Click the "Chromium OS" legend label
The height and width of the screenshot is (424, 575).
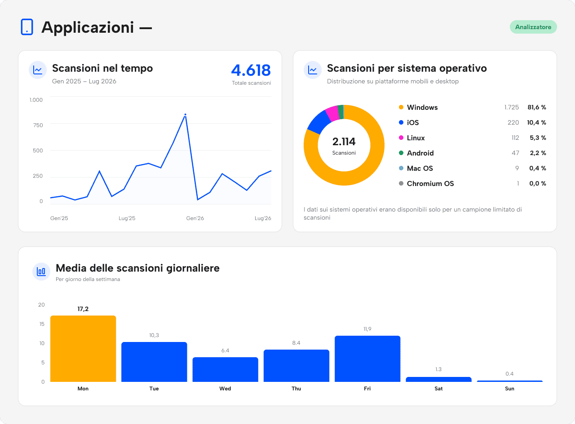pos(430,183)
